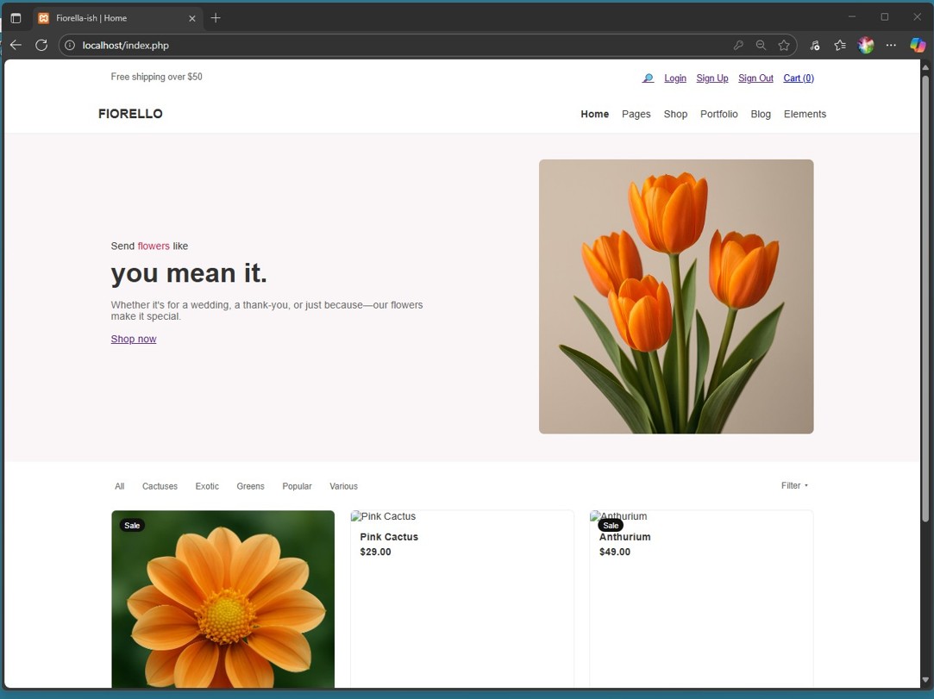
Task: Open the Copilot sidebar icon
Action: click(918, 46)
